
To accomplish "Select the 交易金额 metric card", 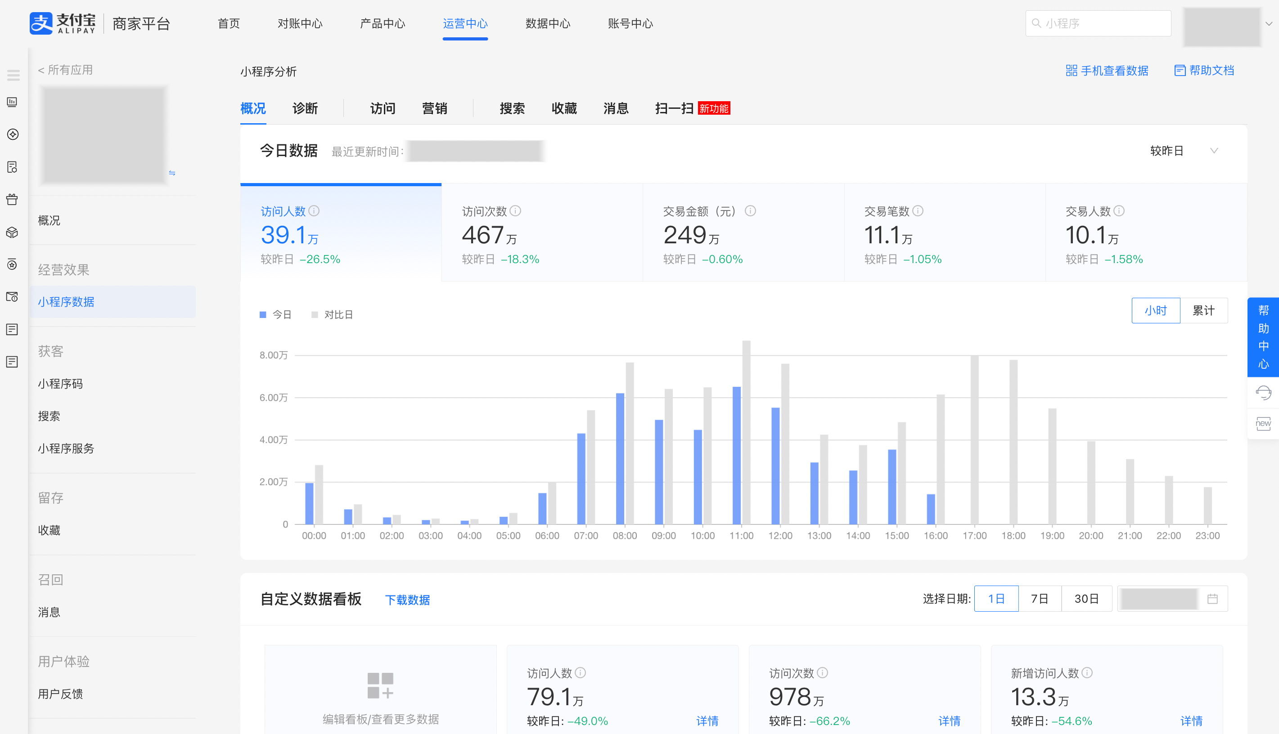I will (743, 233).
